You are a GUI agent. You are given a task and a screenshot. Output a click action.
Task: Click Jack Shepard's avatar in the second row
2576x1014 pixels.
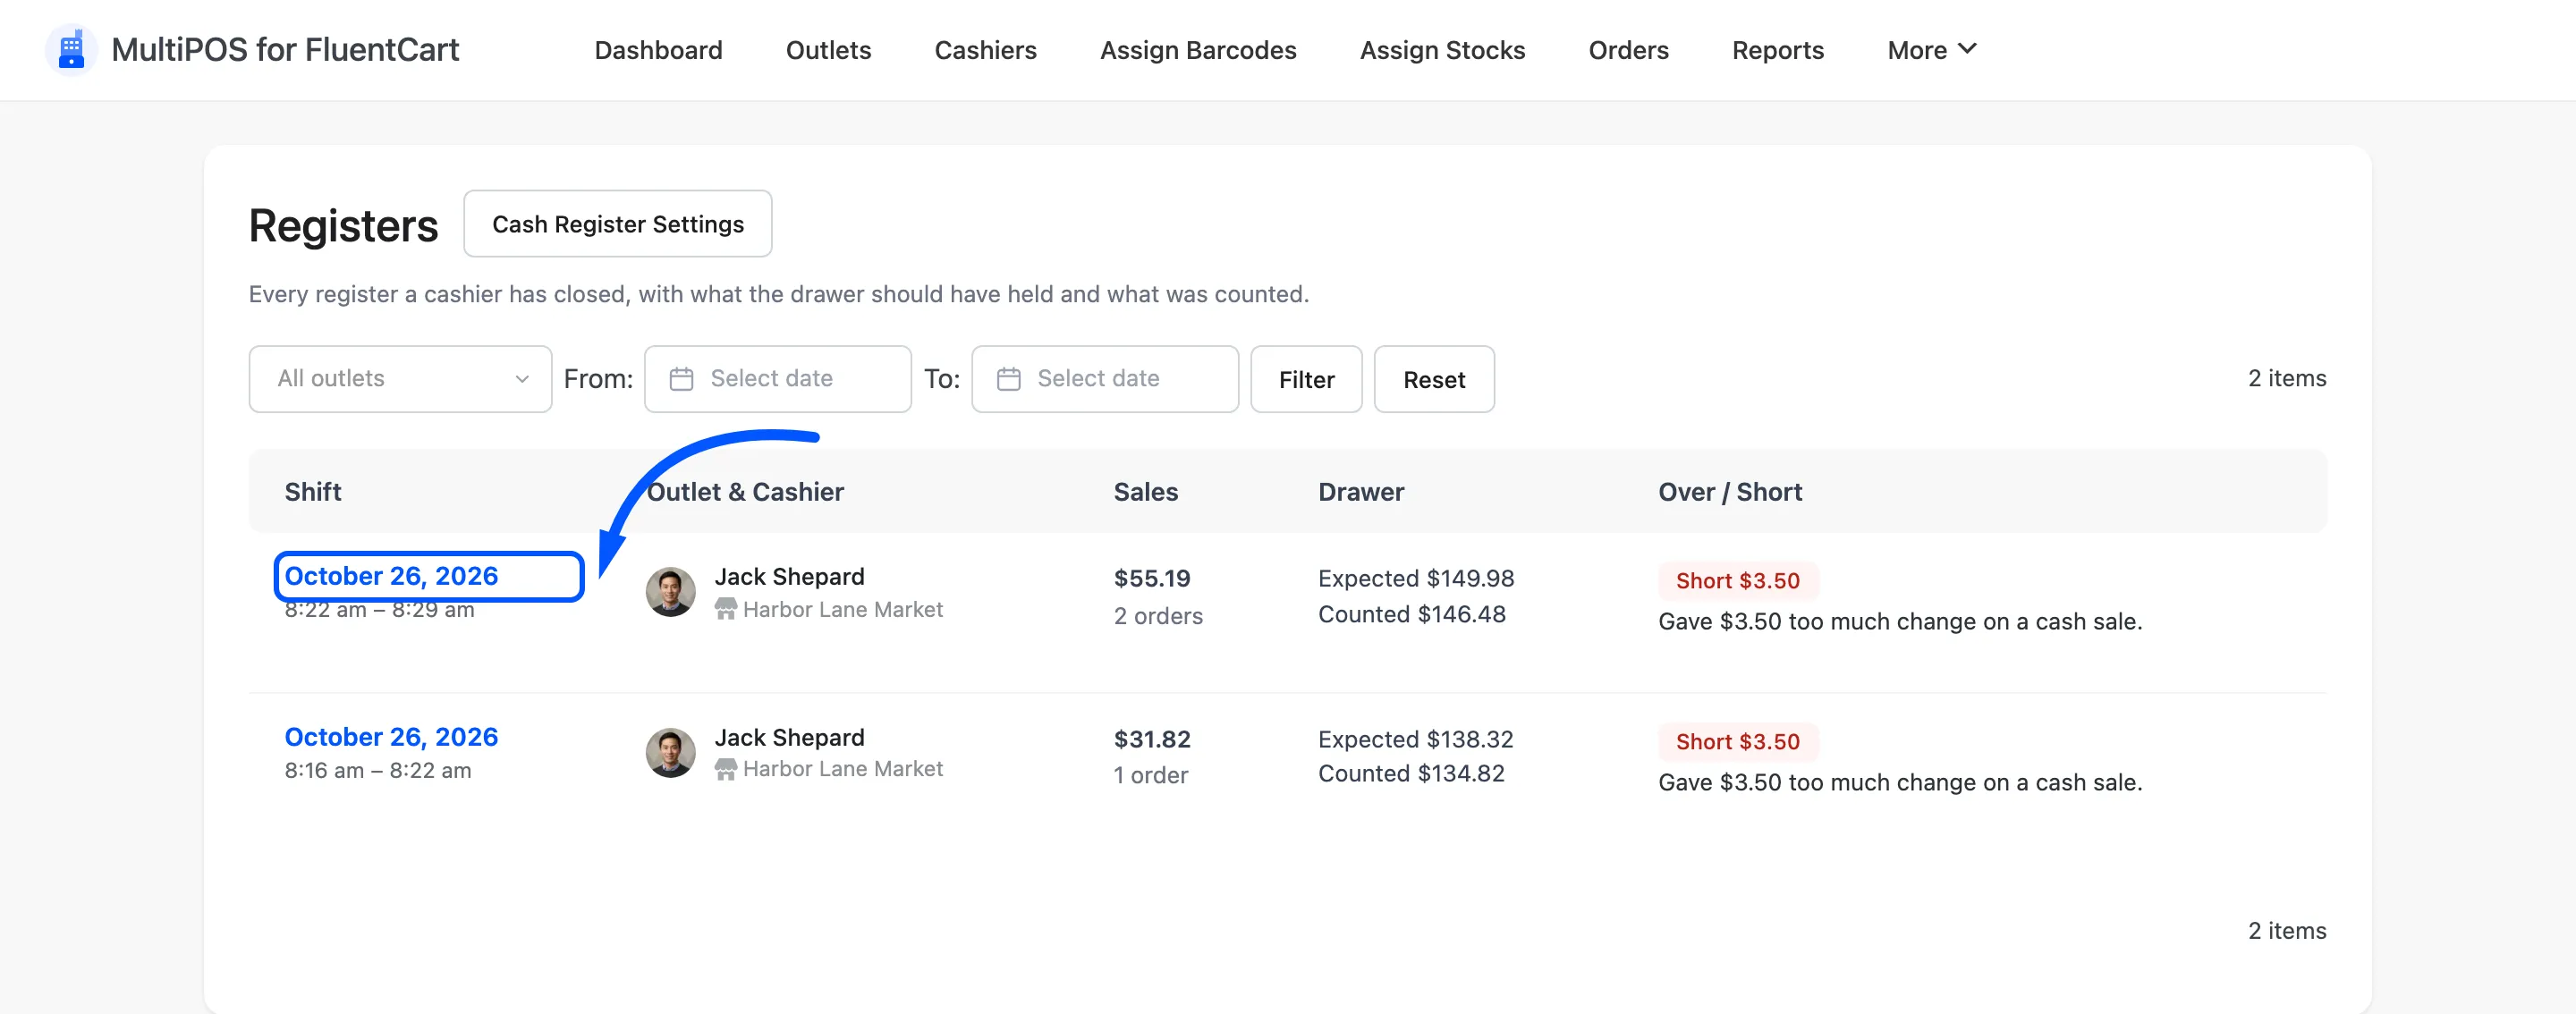[670, 752]
